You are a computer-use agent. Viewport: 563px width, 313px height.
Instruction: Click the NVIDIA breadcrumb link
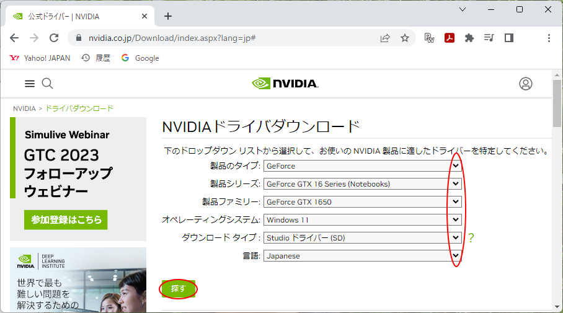(24, 108)
